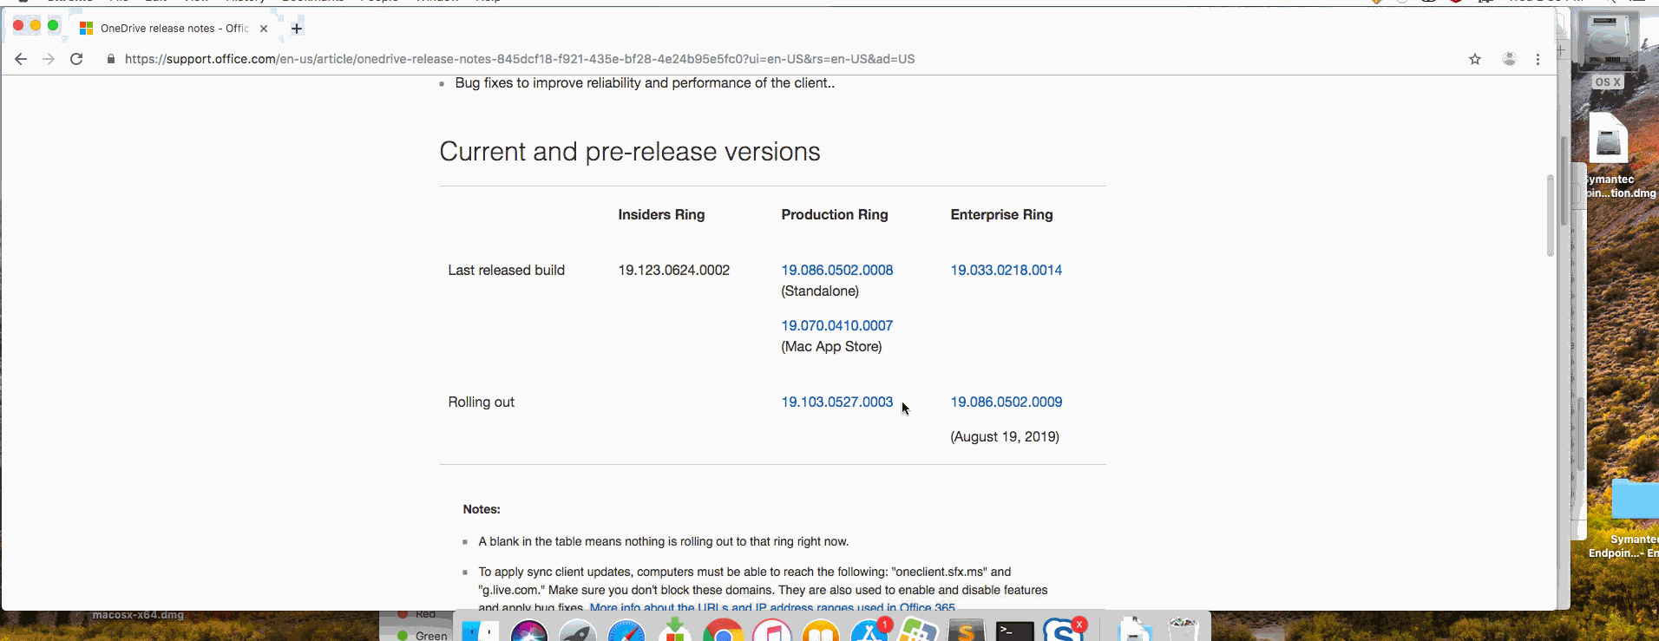Open a new tab with the plus button

pyautogui.click(x=297, y=29)
